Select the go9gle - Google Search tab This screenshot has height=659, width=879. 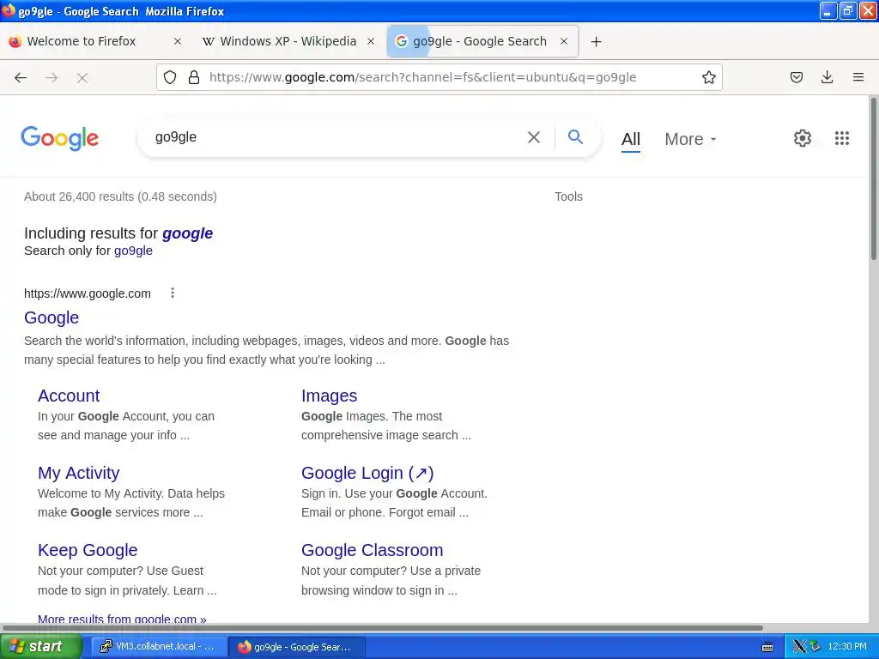tap(479, 41)
